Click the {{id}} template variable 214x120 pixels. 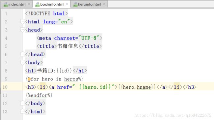pyautogui.click(x=64, y=71)
